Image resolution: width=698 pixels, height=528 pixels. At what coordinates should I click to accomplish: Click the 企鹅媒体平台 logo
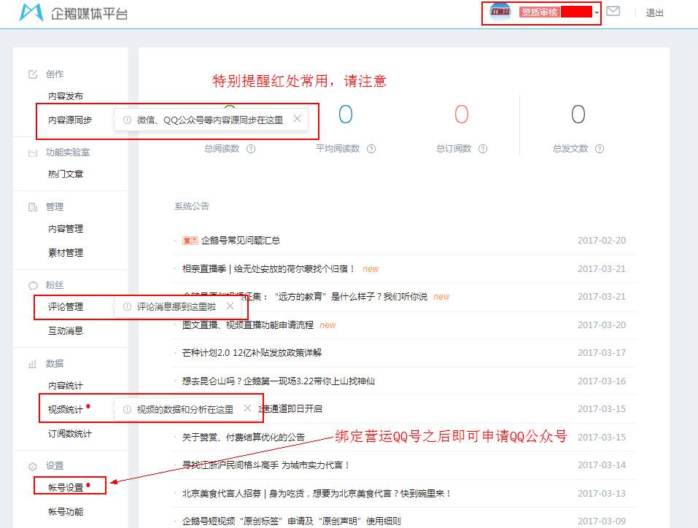click(58, 12)
